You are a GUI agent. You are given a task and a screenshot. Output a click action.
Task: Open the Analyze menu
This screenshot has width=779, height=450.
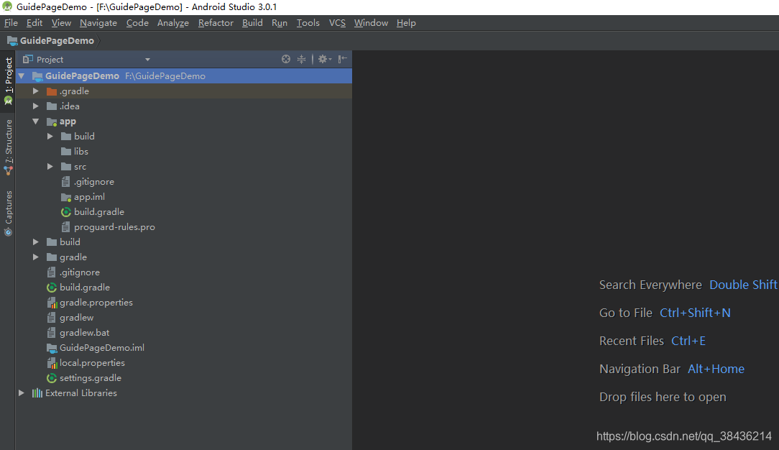[x=173, y=23]
